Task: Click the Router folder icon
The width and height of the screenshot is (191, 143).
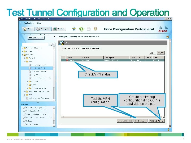Action: pos(24,51)
